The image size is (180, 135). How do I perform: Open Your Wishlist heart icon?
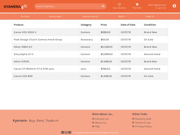pyautogui.click(x=119, y=4)
